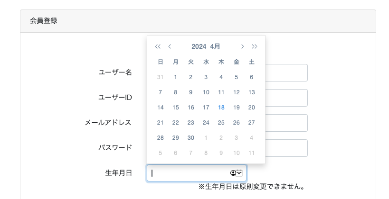Click into the パスワード input field
The width and height of the screenshot is (389, 199).
click(286, 148)
